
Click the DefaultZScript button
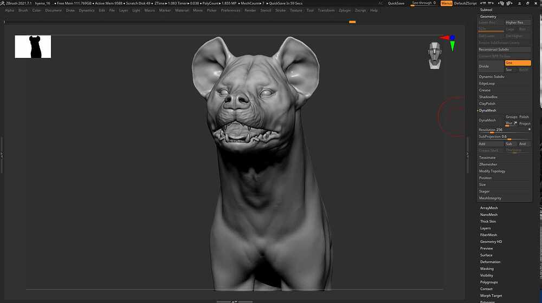click(x=465, y=3)
